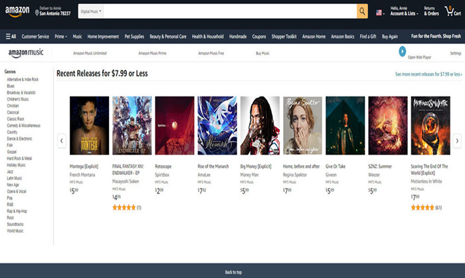The height and width of the screenshot is (278, 465).
Task: Open Find a Gift
Action: pos(368,37)
